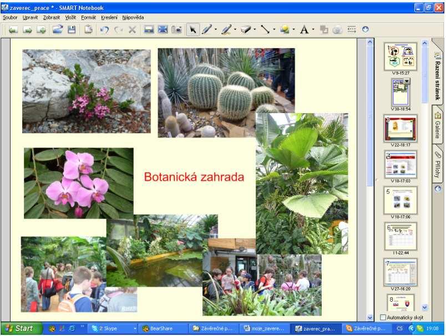Open Creative Pen options dropdown arrow
This screenshot has width=446, height=336.
coord(235,29)
